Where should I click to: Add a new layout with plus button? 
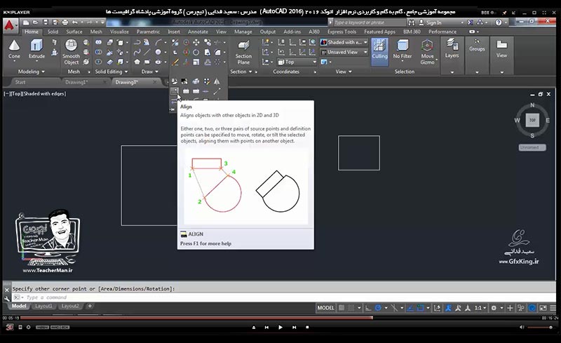point(90,306)
